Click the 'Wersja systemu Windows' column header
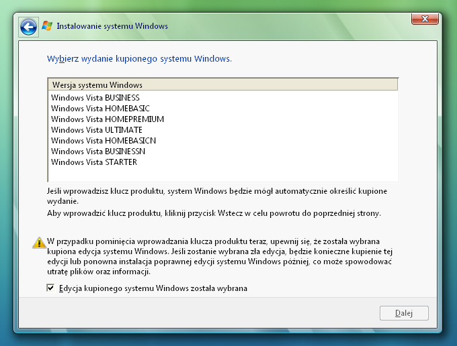 (x=223, y=85)
